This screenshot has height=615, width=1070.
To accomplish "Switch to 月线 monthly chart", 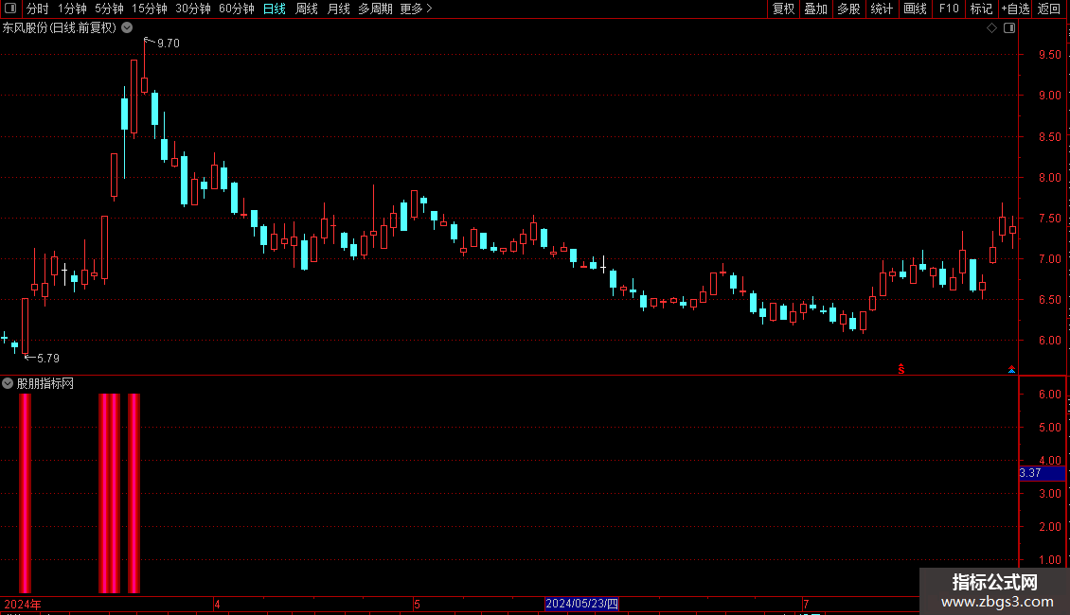I will tap(338, 9).
